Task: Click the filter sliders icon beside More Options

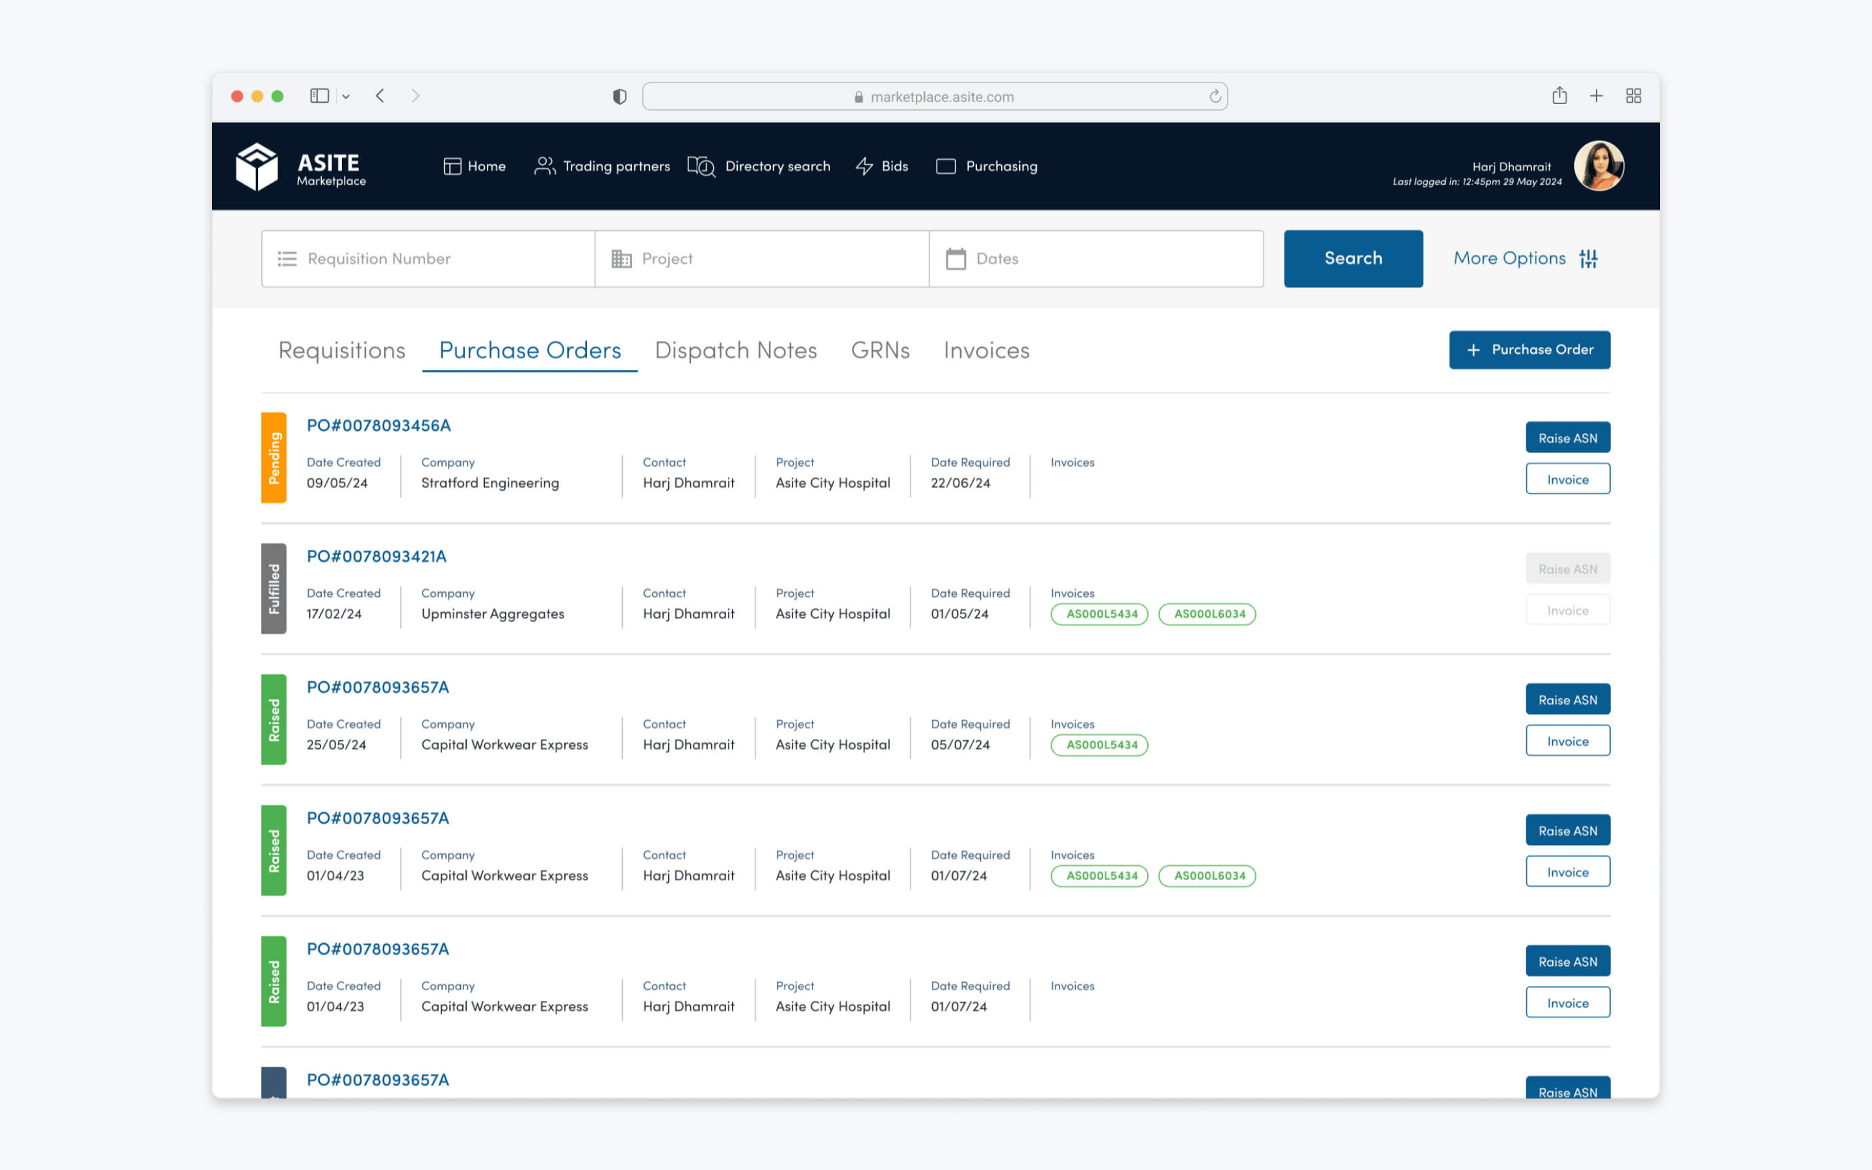Action: coord(1589,259)
